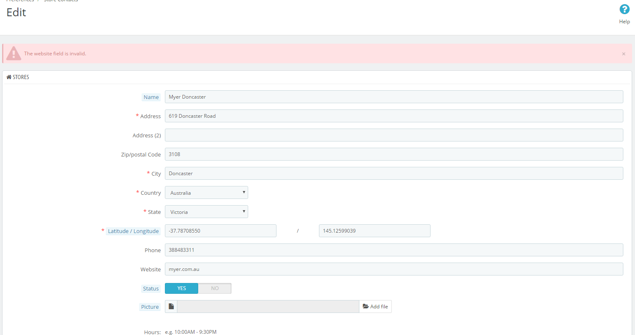
Task: Set Status to NO
Action: [215, 288]
